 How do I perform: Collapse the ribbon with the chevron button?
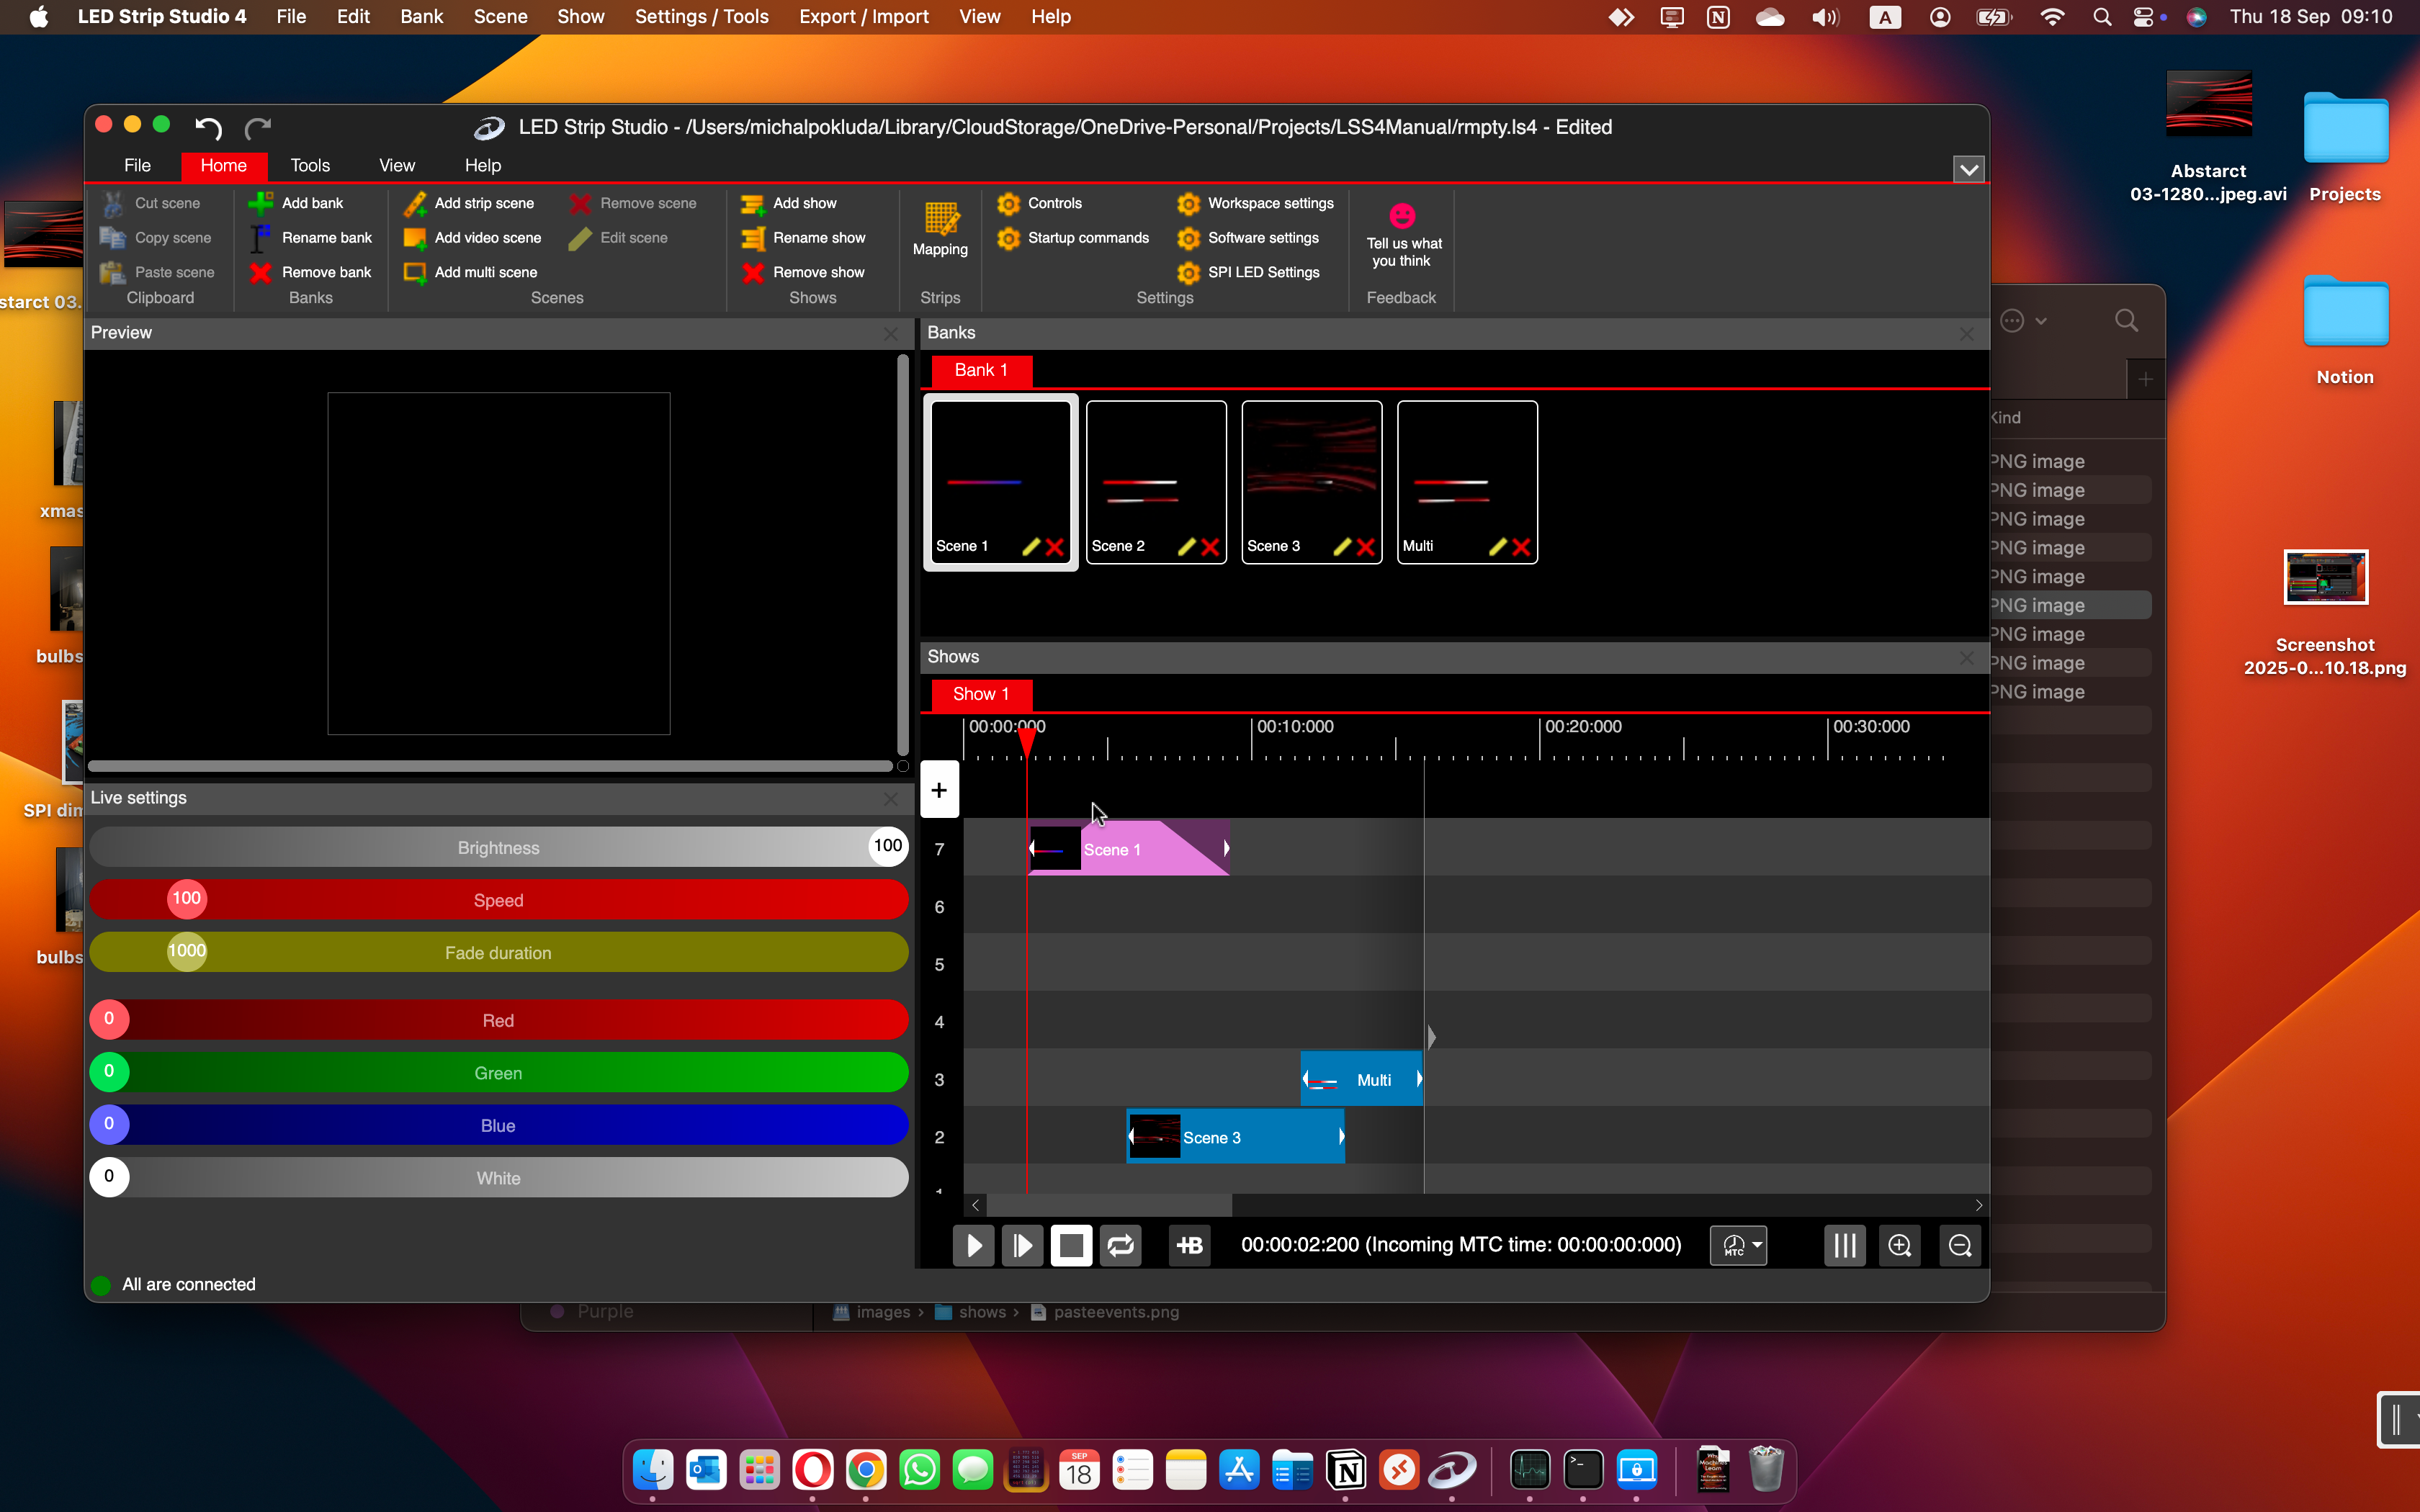pyautogui.click(x=1968, y=169)
